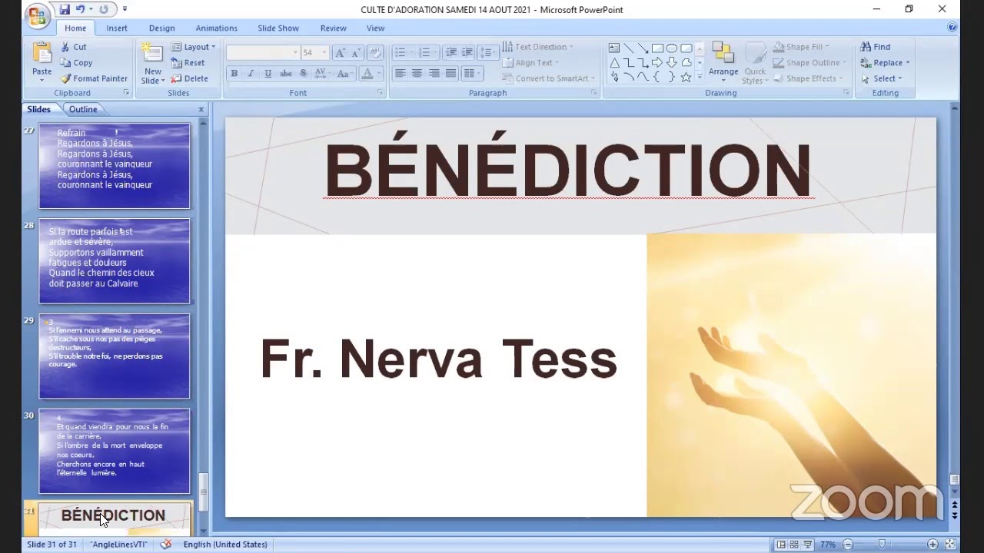The height and width of the screenshot is (553, 984).
Task: Expand the Shape Fill dropdown
Action: (827, 47)
